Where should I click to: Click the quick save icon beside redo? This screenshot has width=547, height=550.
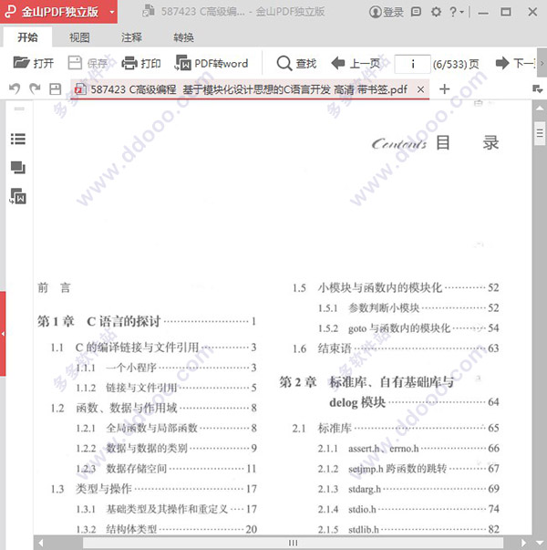click(55, 88)
